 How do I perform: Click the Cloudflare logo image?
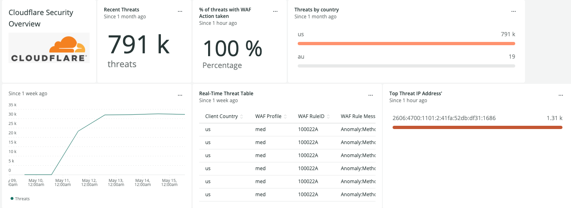click(49, 48)
